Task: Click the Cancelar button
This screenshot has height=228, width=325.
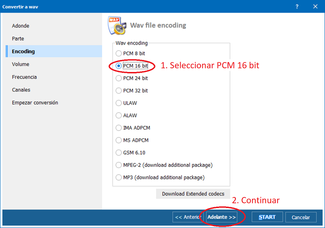Action: click(301, 217)
